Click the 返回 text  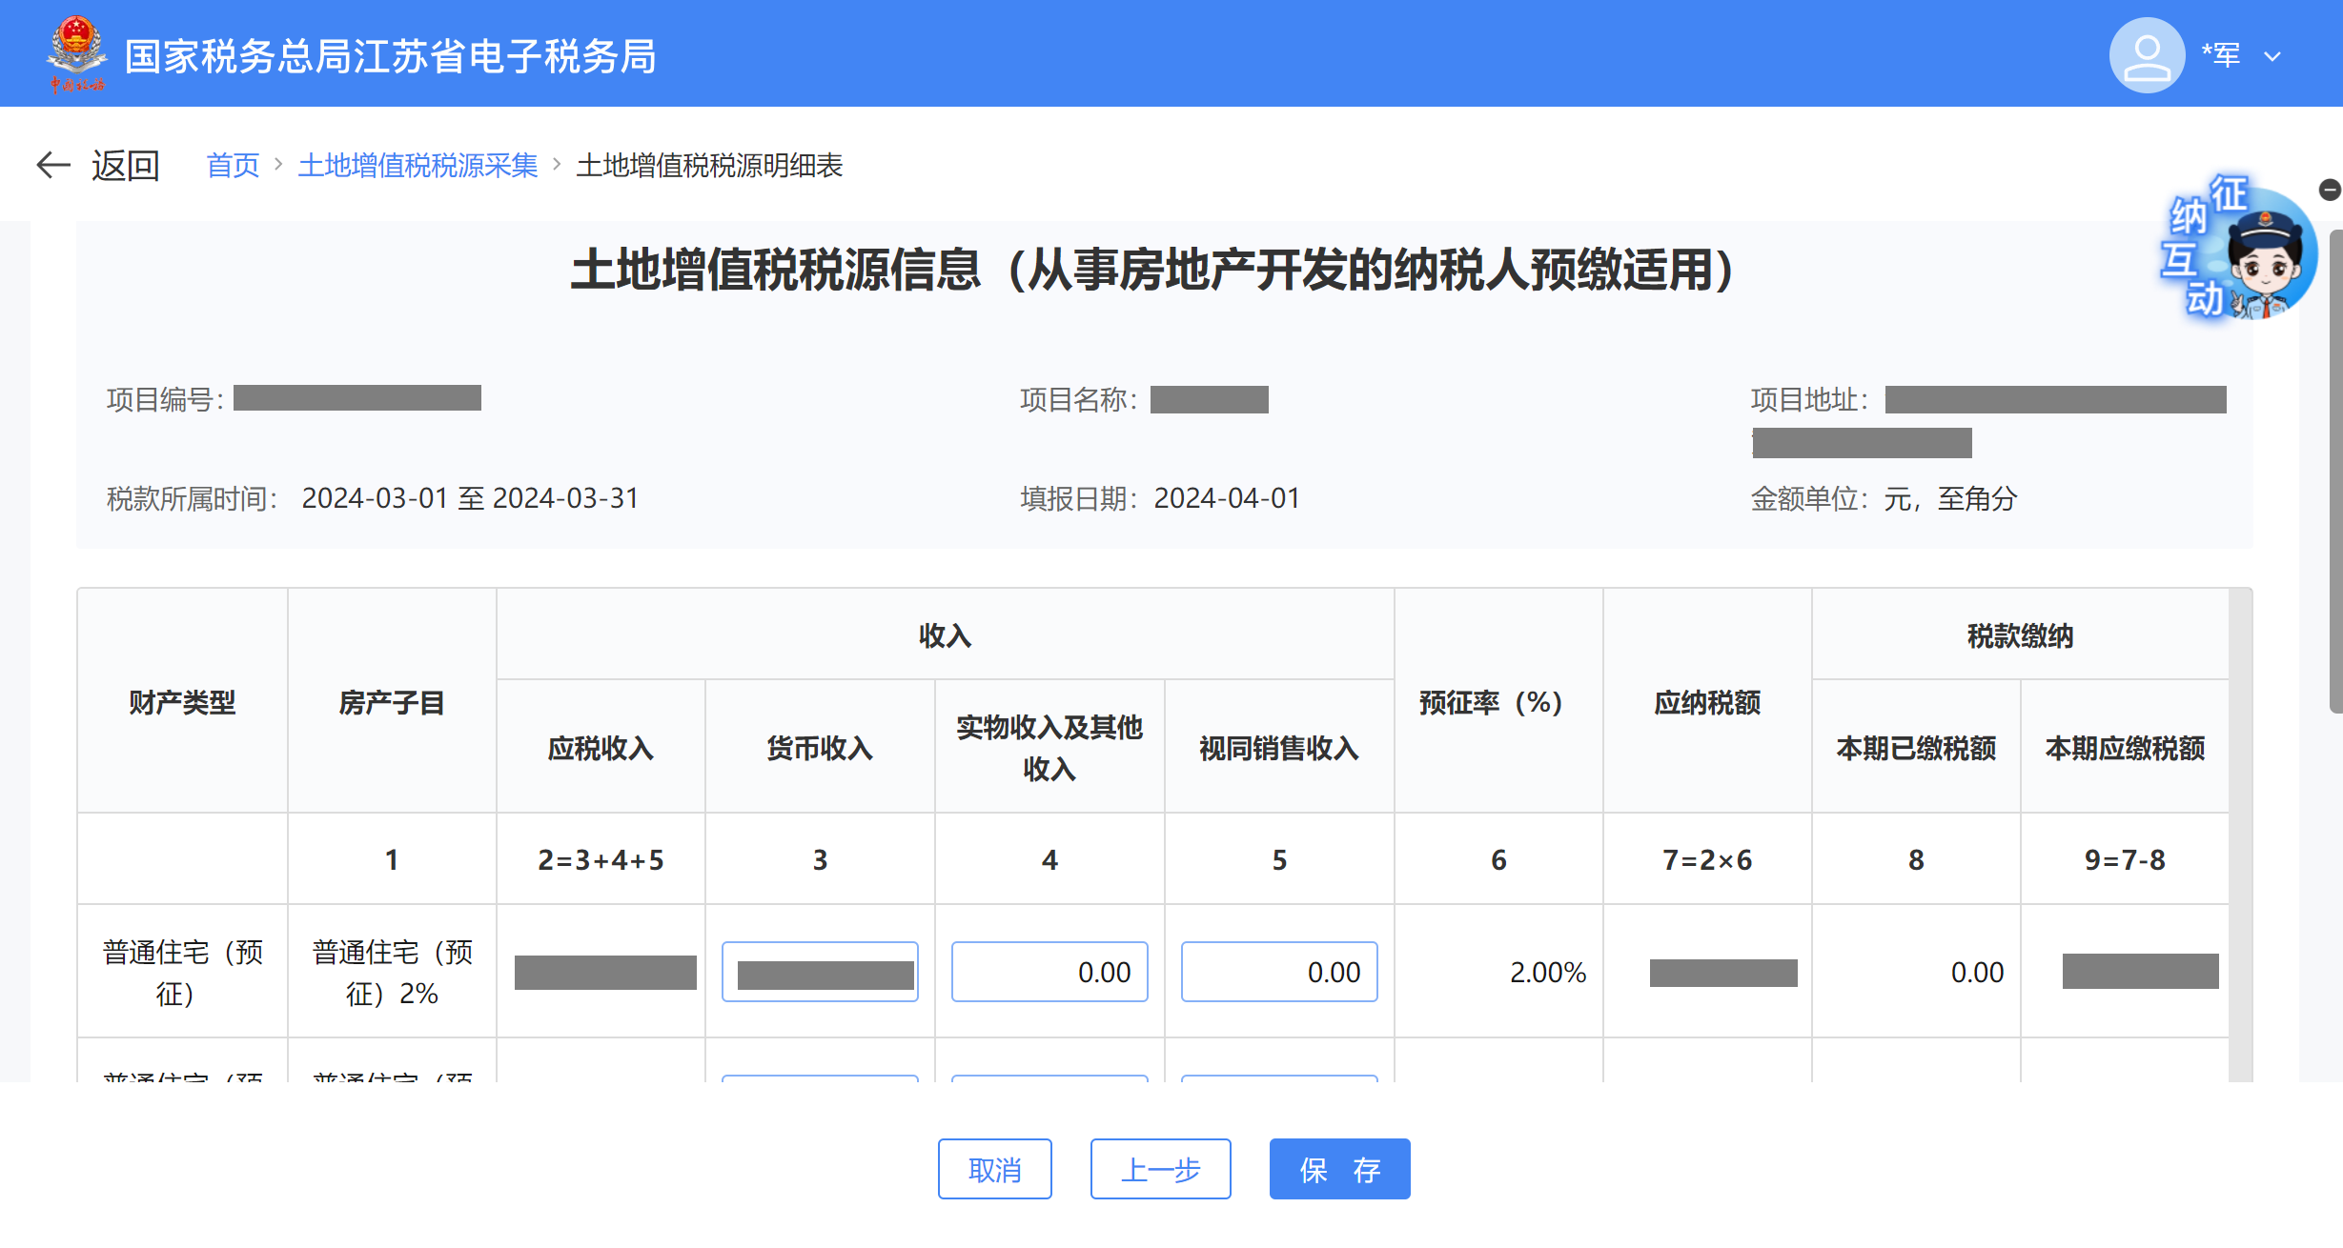tap(125, 166)
